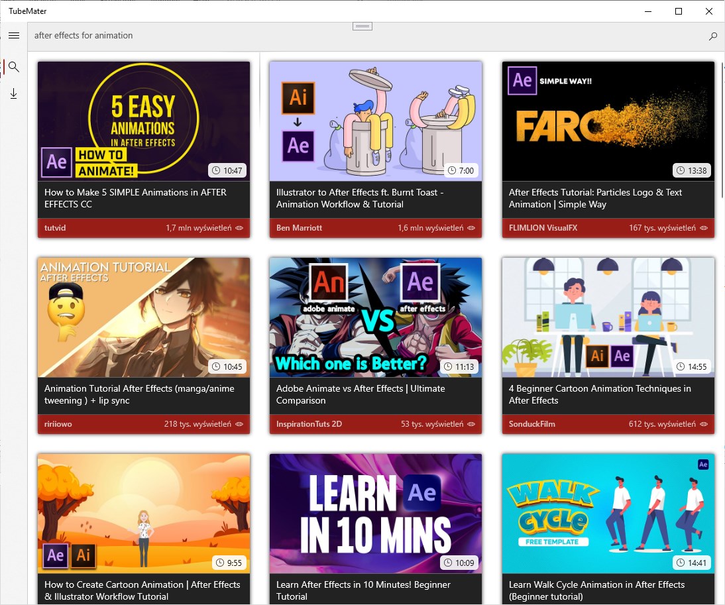Click the 14:55 duration badge
725x605 pixels.
pos(691,366)
